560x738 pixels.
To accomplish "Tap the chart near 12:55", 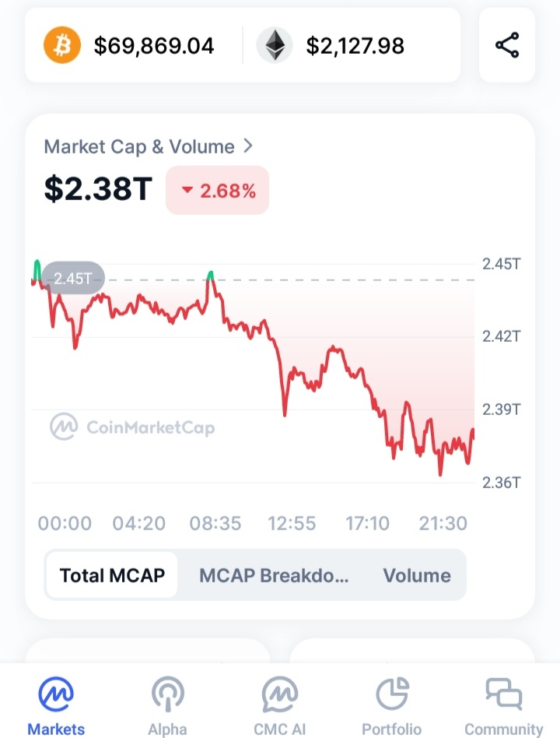I will pyautogui.click(x=292, y=389).
